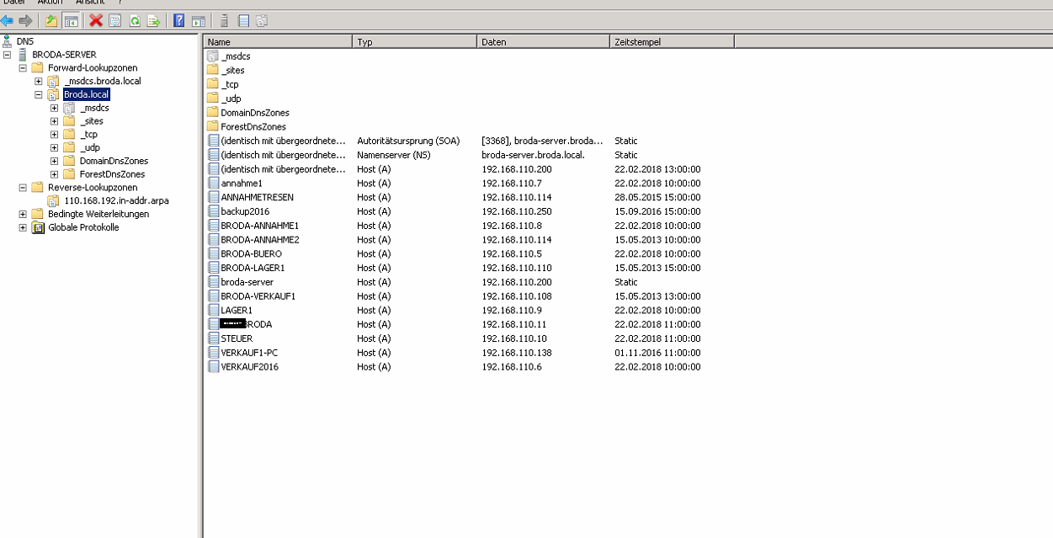Sort by the Zeitstempel column header
The image size is (1053, 538).
672,41
